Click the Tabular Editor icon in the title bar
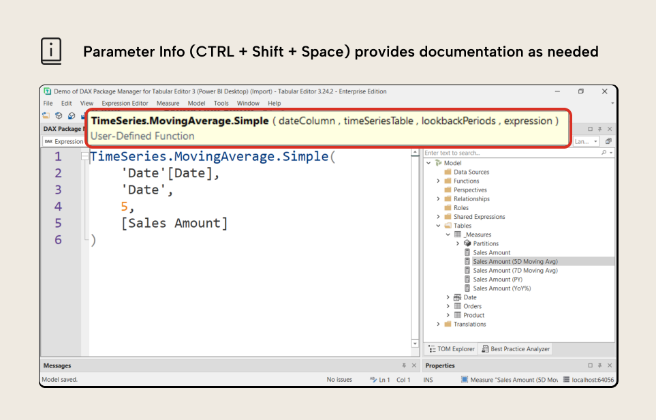Image resolution: width=656 pixels, height=420 pixels. pyautogui.click(x=48, y=91)
